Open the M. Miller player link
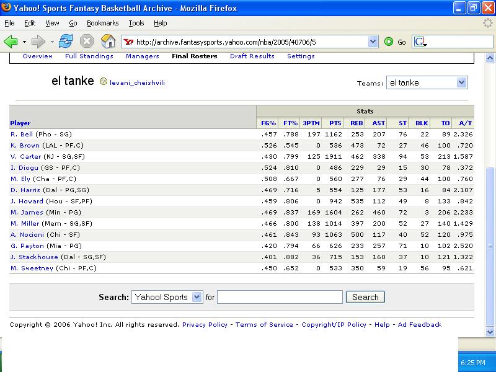This screenshot has width=496, height=372. pyautogui.click(x=25, y=224)
